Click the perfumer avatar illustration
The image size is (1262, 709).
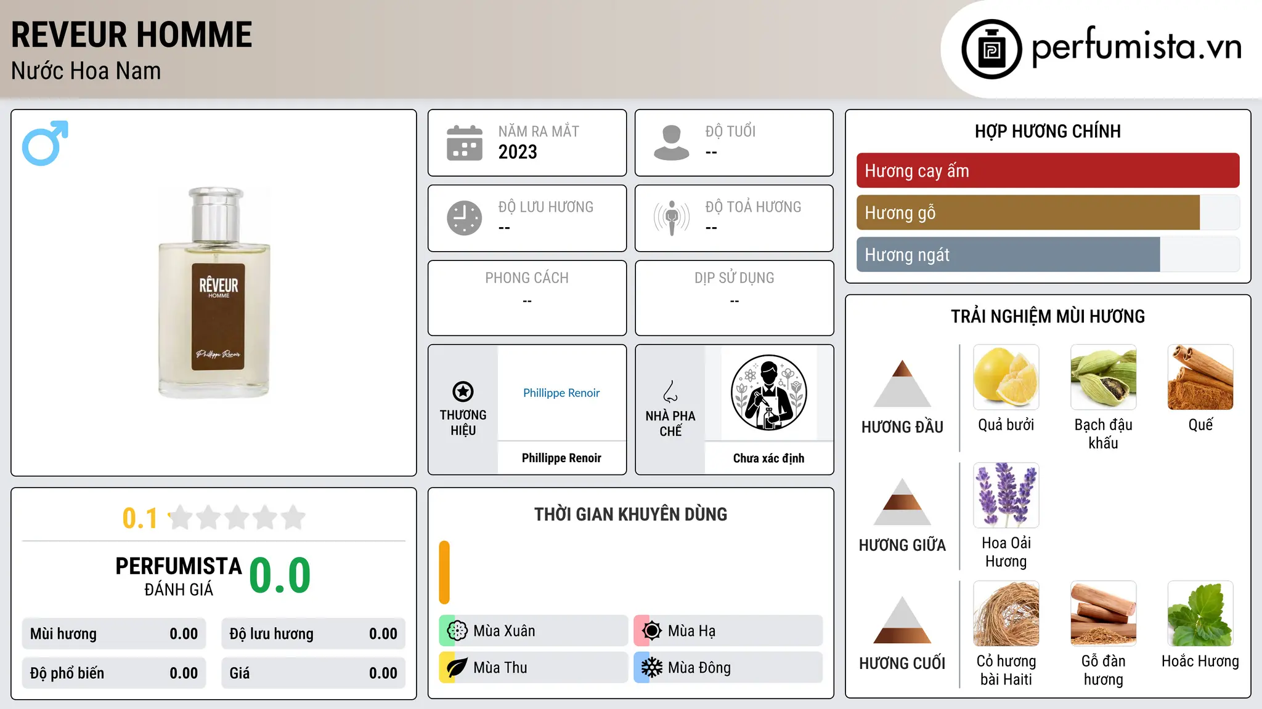(768, 393)
